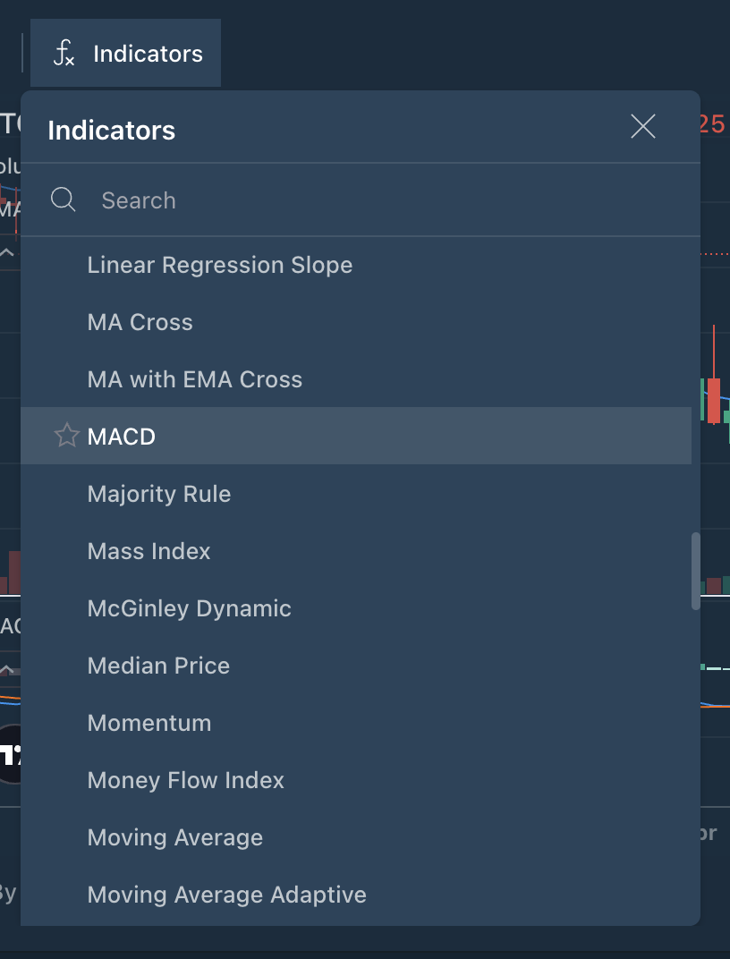Add the Median Price indicator
The height and width of the screenshot is (959, 730).
pyautogui.click(x=159, y=666)
